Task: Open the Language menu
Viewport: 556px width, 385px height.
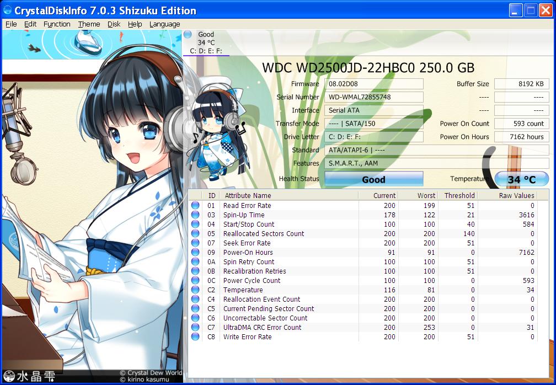Action: point(164,24)
